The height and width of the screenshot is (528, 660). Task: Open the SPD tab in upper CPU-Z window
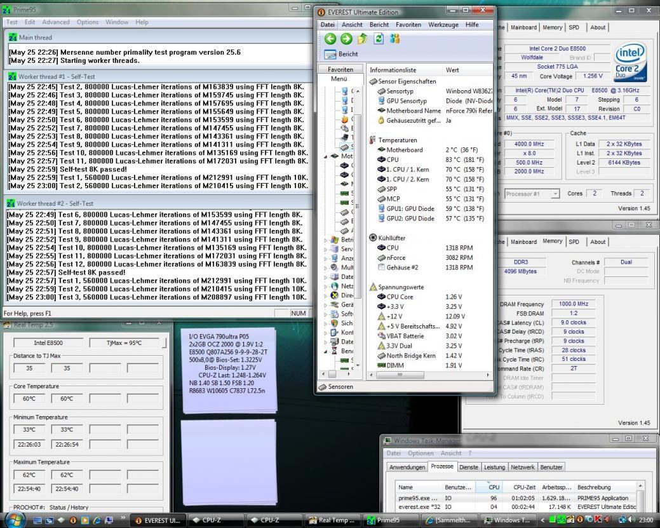tap(574, 27)
